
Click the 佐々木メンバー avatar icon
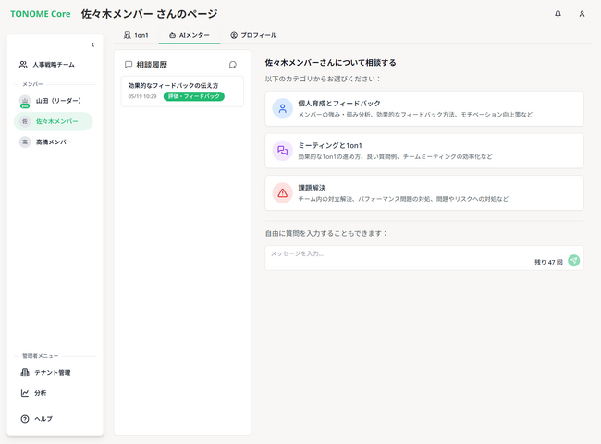pos(25,121)
